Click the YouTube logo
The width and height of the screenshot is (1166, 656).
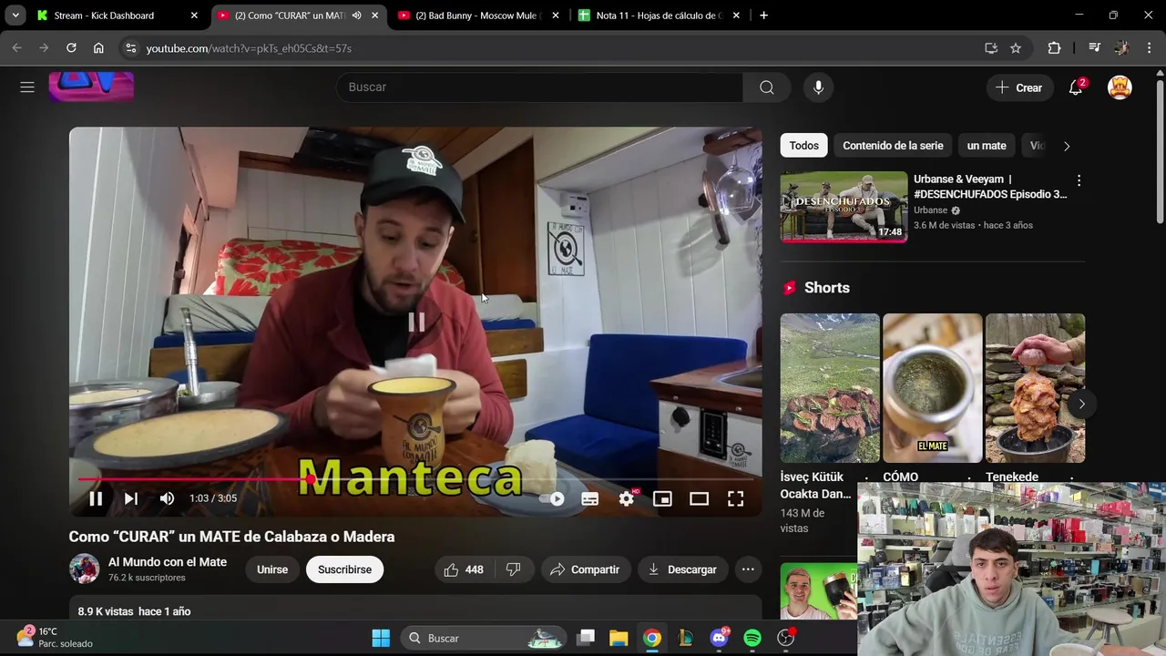pyautogui.click(x=91, y=87)
